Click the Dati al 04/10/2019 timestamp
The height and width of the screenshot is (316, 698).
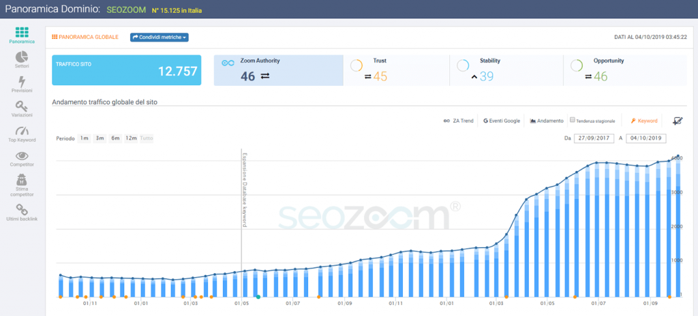click(x=650, y=37)
